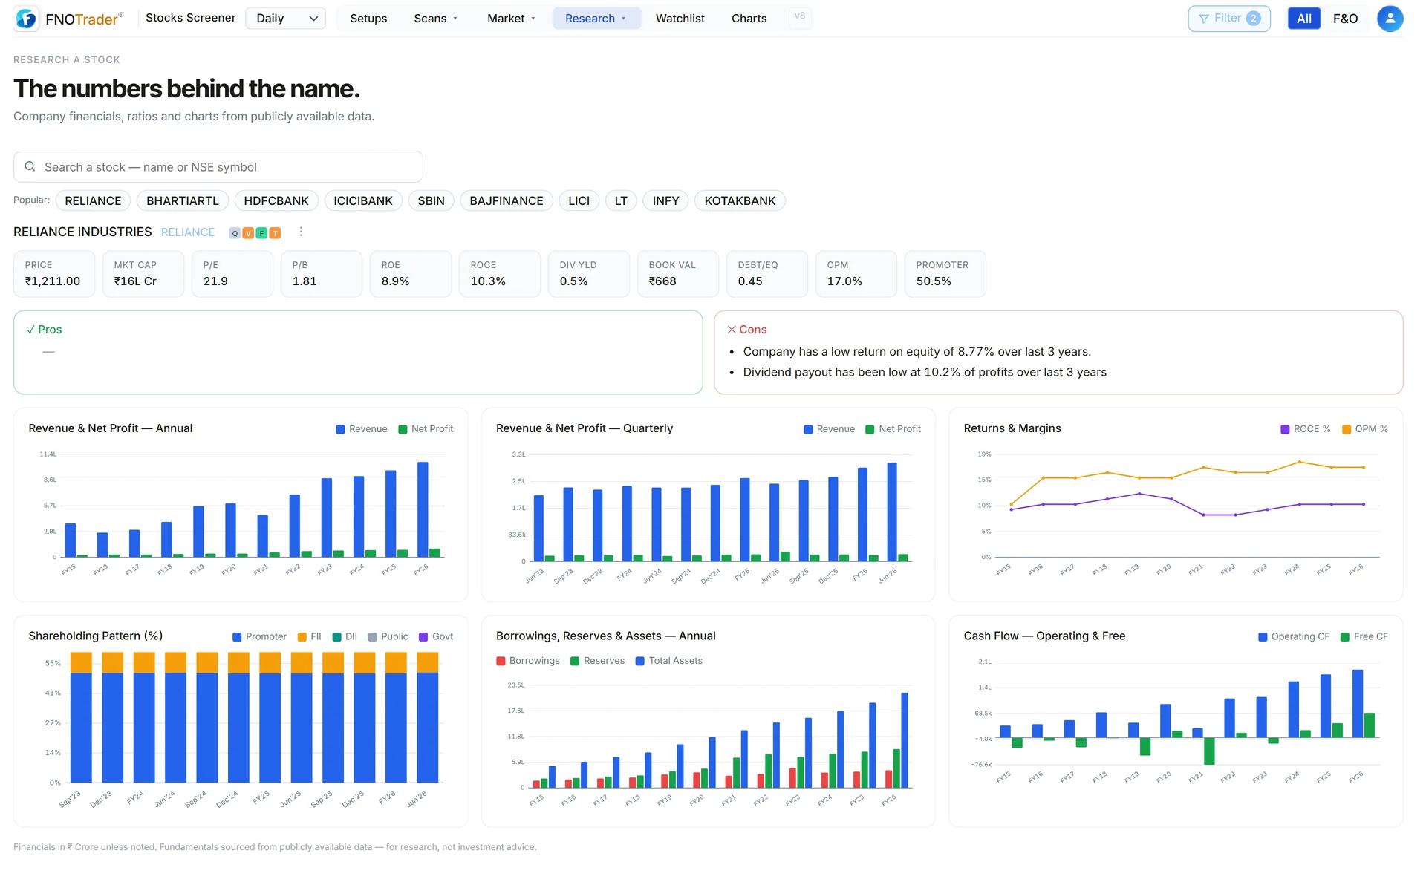Click the Q badge next to RELIANCE

click(x=235, y=233)
